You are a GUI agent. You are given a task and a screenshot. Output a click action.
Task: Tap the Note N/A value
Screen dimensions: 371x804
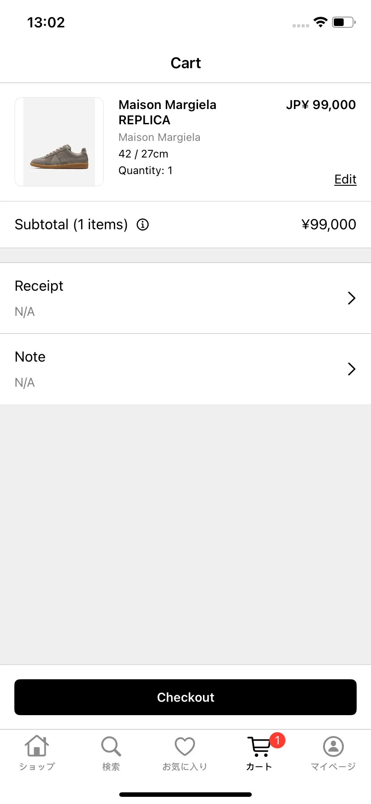[x=25, y=383]
